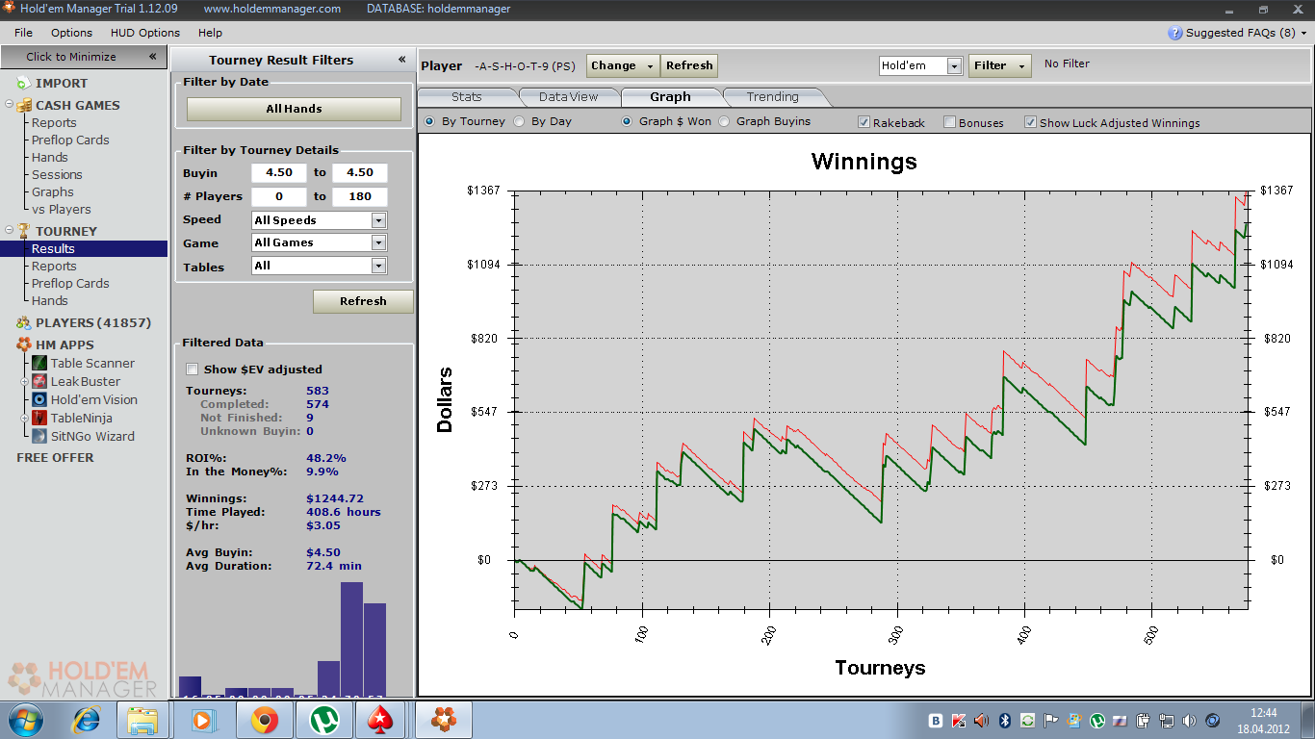The width and height of the screenshot is (1315, 739).
Task: Select the Graph Buyins radio button
Action: 724,121
